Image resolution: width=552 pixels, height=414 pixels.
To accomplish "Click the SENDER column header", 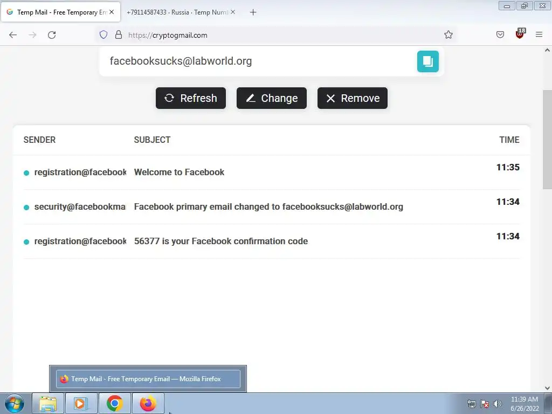I will (x=39, y=140).
